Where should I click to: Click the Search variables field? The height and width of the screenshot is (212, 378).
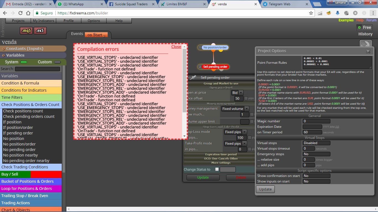click(37, 69)
